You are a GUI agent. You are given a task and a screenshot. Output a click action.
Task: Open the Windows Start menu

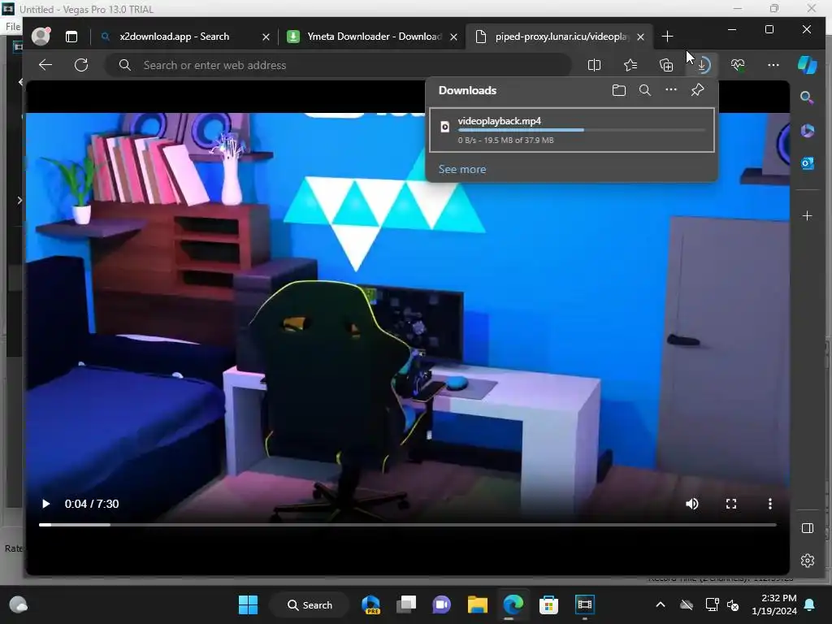[x=248, y=604]
